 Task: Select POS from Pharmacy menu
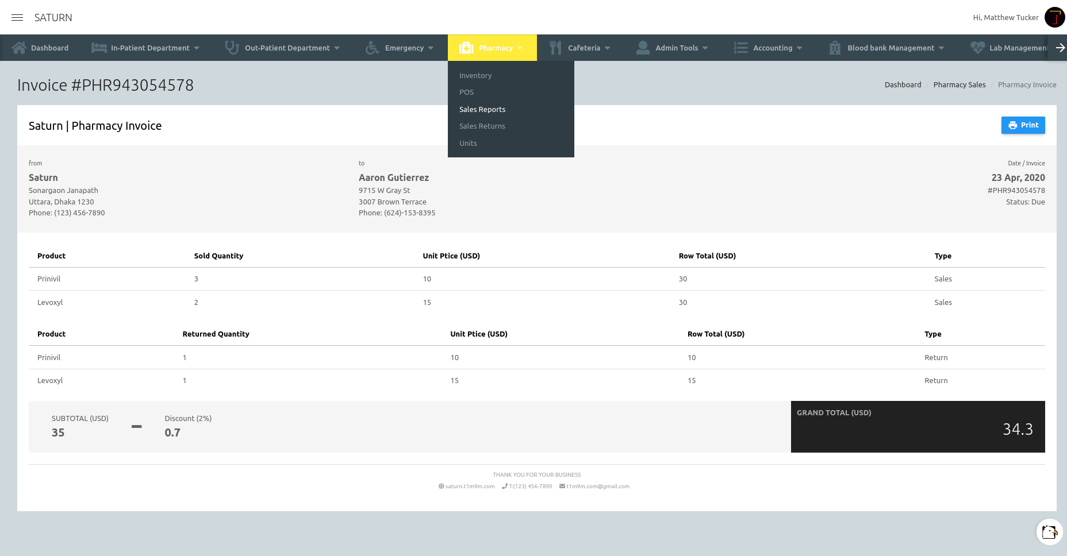[466, 92]
